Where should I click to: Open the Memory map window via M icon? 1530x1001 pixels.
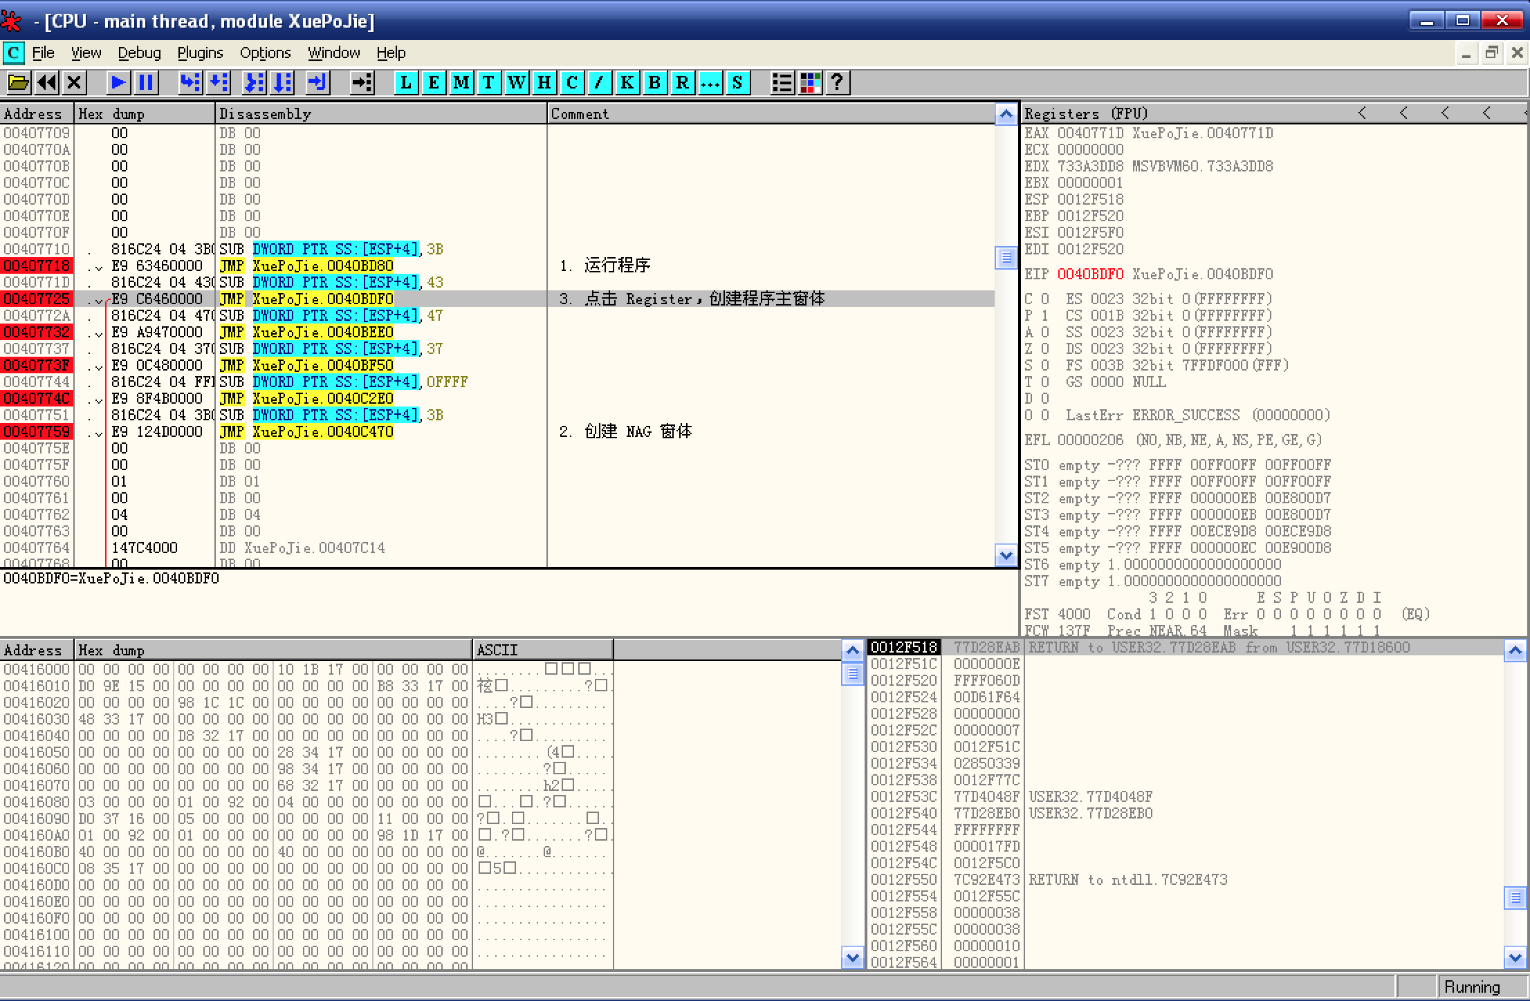pyautogui.click(x=461, y=82)
